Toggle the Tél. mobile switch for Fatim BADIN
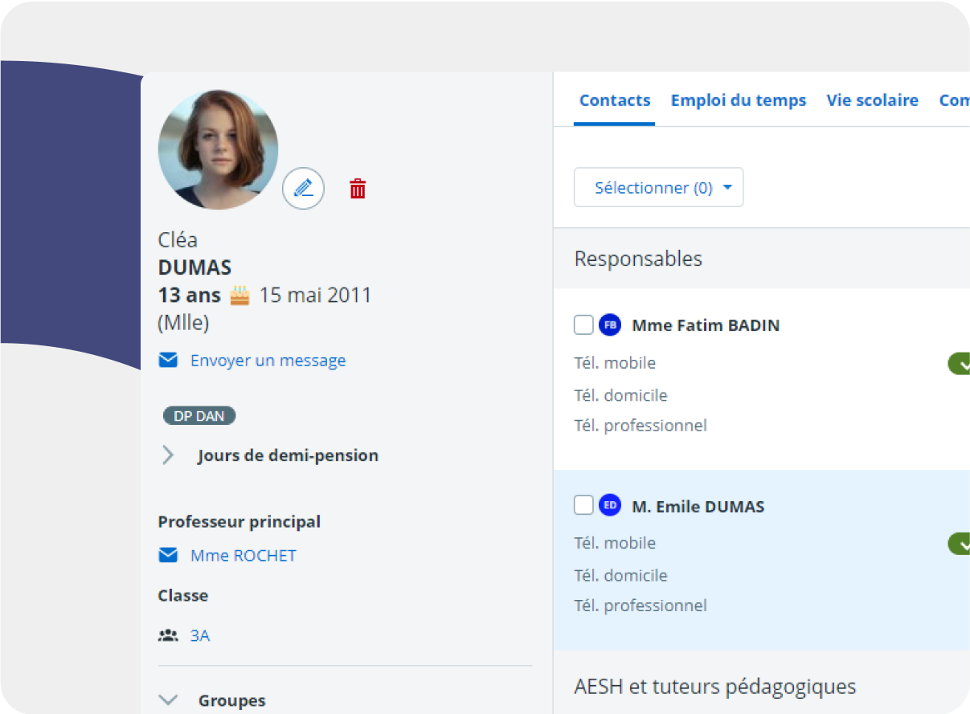970x714 pixels. click(960, 363)
